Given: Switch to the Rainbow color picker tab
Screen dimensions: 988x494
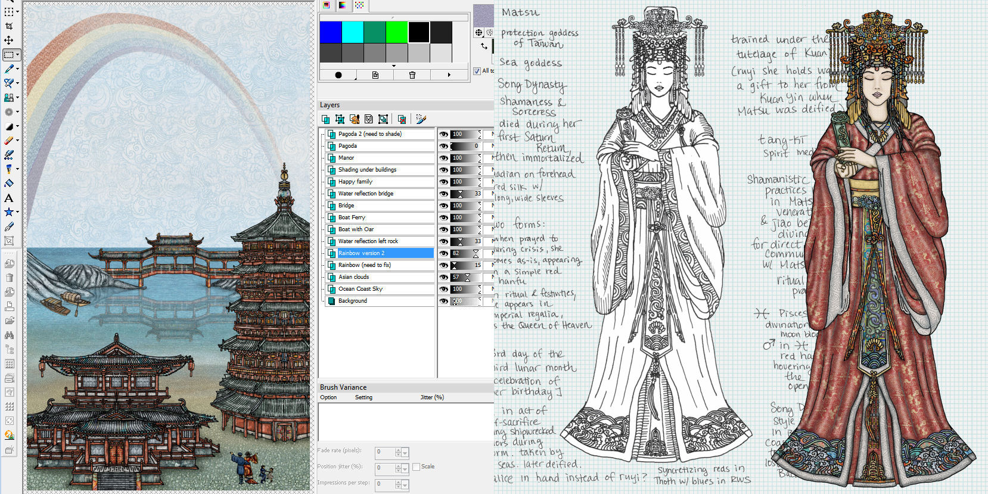Looking at the screenshot, I should tap(343, 5).
